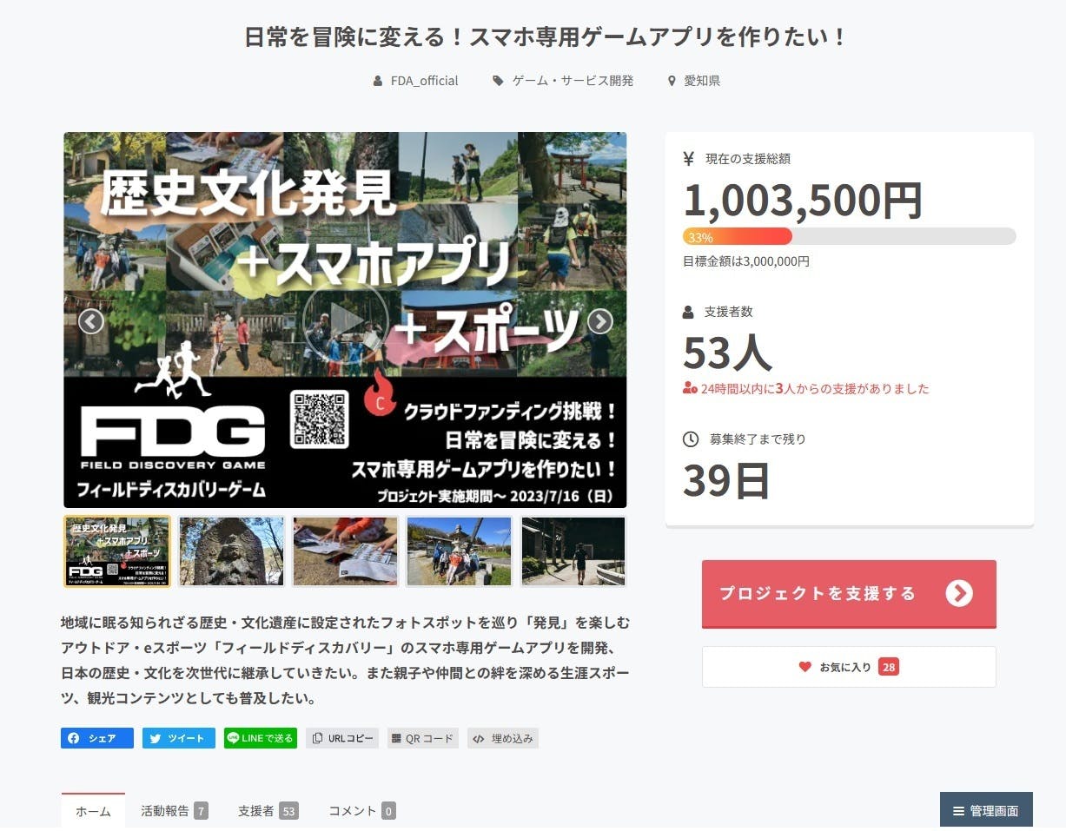
Task: Toggle the お気に入り favorite heart button
Action: (848, 667)
